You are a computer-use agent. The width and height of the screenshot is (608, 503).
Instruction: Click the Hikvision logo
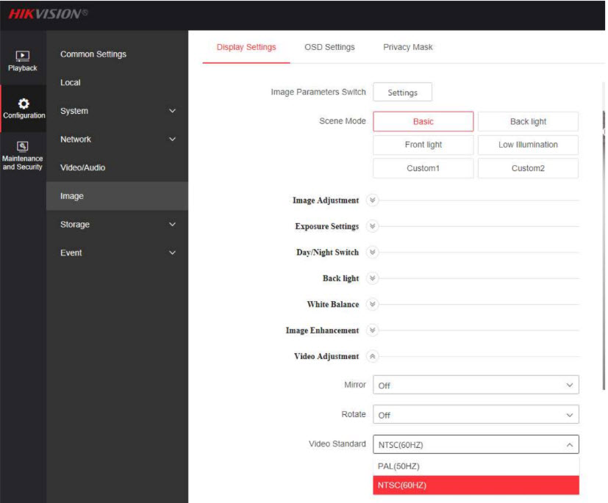48,14
